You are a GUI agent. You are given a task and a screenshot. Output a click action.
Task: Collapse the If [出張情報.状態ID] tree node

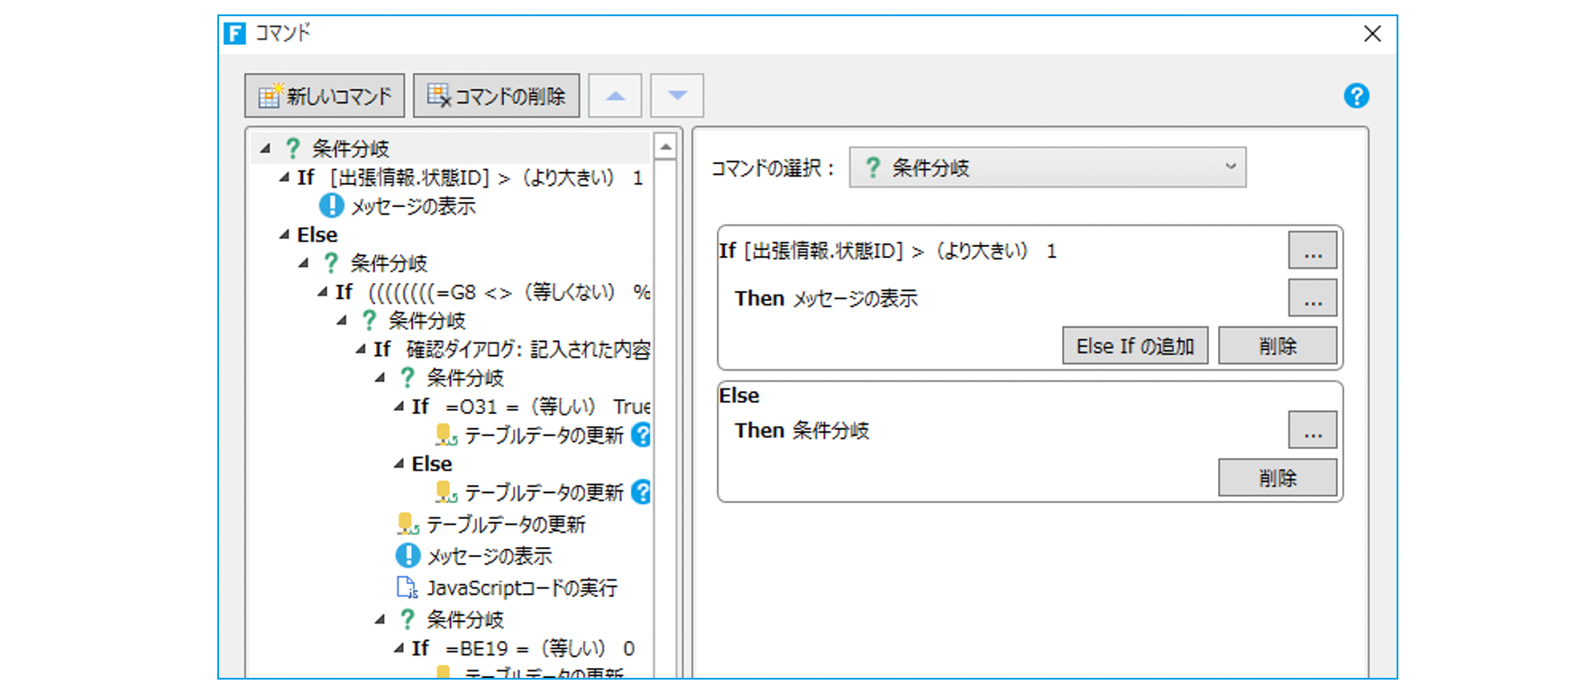click(x=284, y=178)
